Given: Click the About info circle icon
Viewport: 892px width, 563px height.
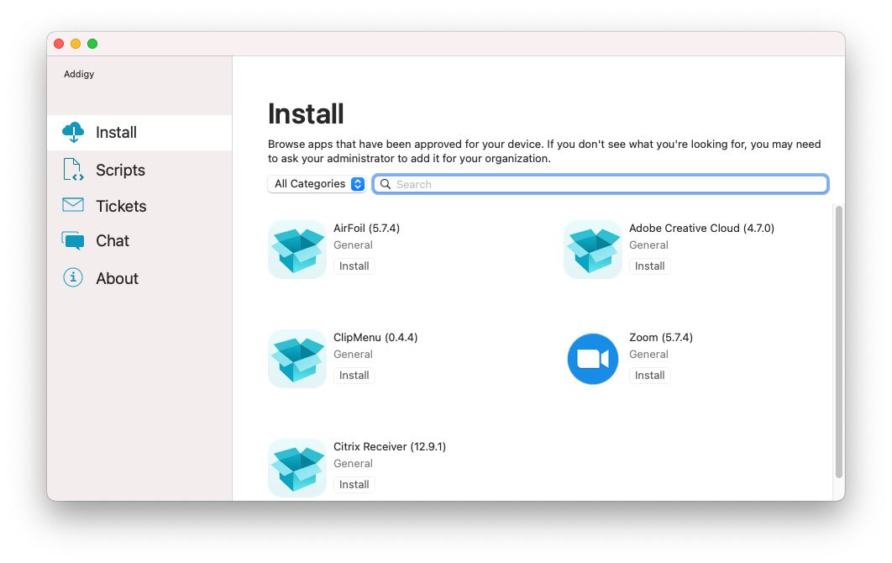Looking at the screenshot, I should click(x=73, y=278).
